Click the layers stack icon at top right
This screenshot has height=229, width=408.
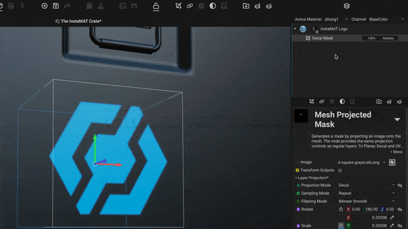tap(347, 6)
